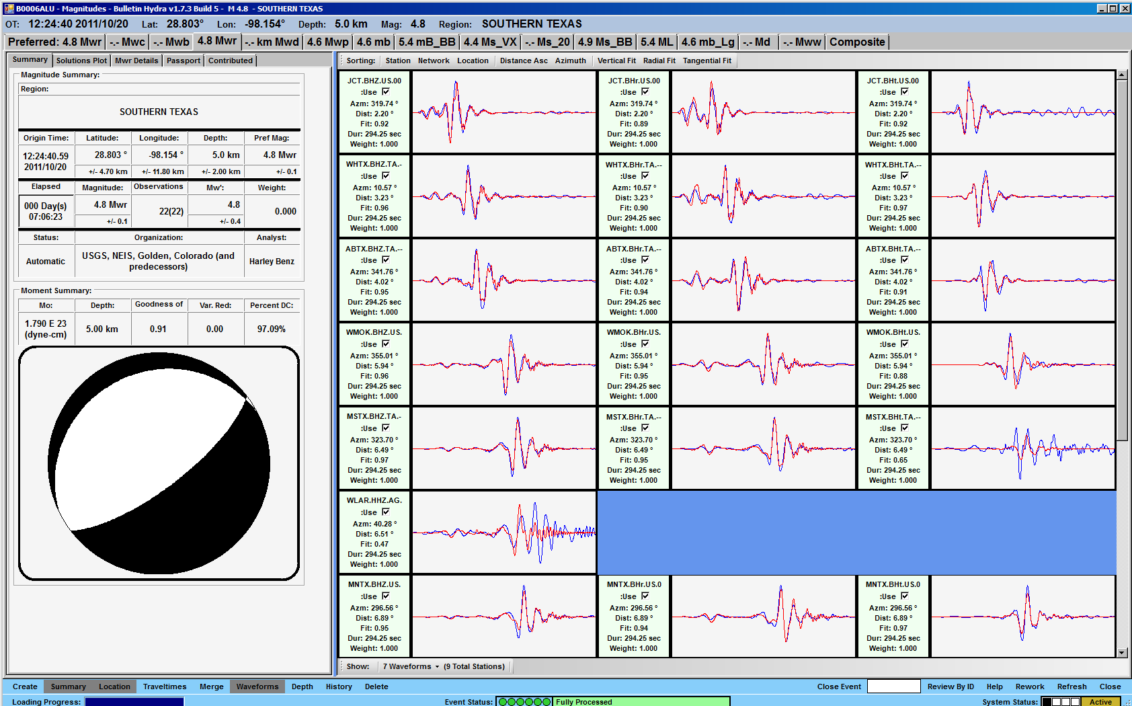The height and width of the screenshot is (706, 1132).
Task: Sort waveforms by Network
Action: tap(434, 61)
